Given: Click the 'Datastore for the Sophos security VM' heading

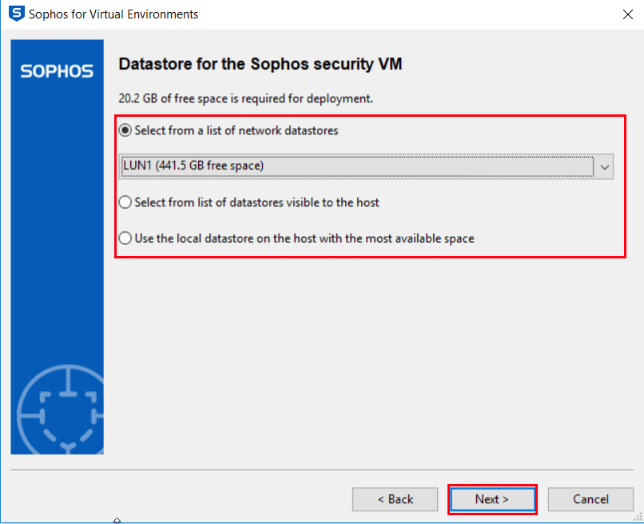Looking at the screenshot, I should 260,64.
